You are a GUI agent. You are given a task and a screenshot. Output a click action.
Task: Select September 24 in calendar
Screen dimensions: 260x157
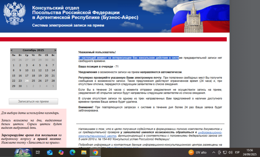pos(27,81)
